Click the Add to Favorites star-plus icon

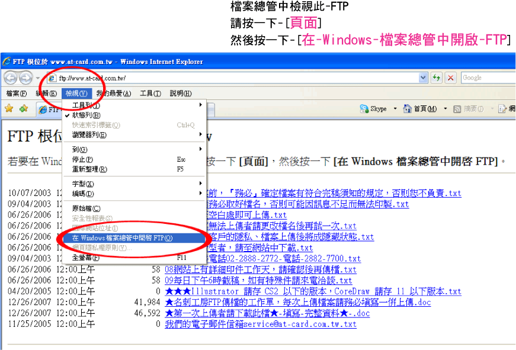click(x=24, y=108)
